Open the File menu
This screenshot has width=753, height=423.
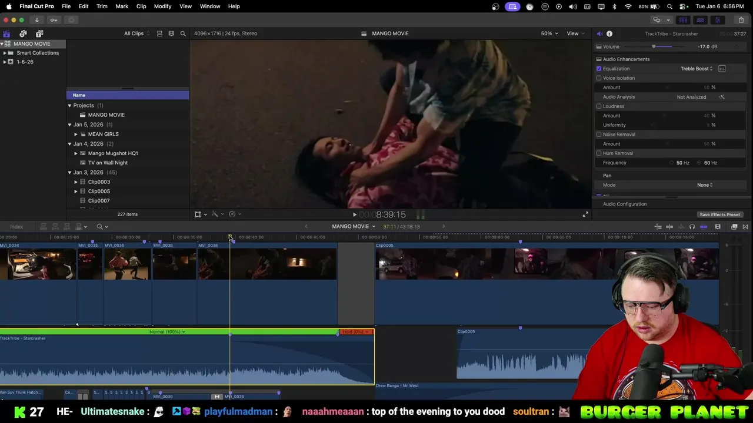(66, 6)
